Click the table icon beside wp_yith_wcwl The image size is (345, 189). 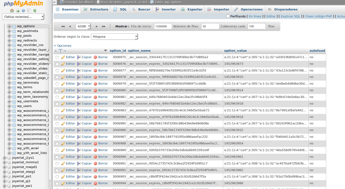pyautogui.click(x=14, y=148)
